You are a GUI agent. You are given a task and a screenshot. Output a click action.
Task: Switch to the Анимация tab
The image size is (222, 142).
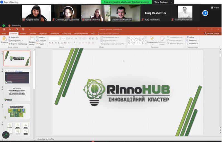[x=55, y=33]
